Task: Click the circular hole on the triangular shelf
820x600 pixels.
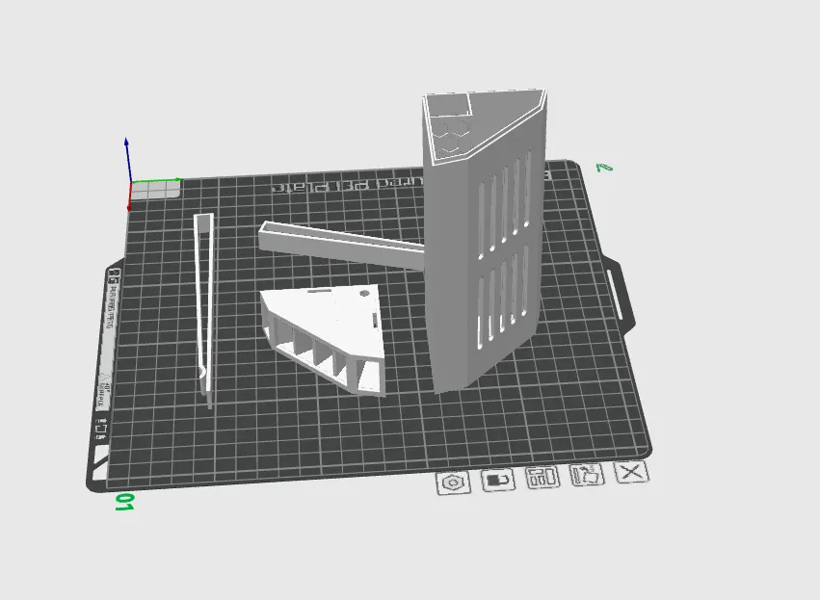Action: coord(364,293)
